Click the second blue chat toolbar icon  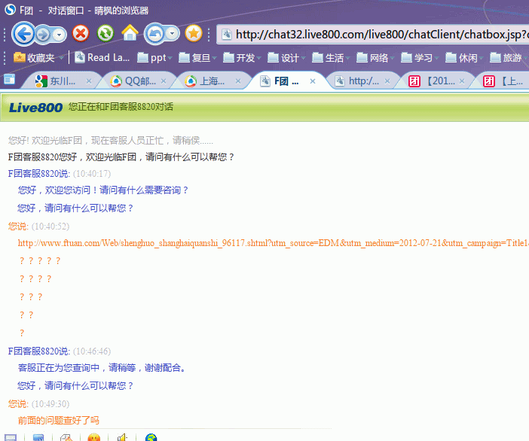(x=38, y=437)
